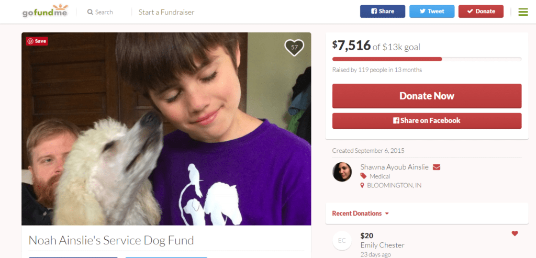Click the red Donate header button
536x258 pixels.
481,12
